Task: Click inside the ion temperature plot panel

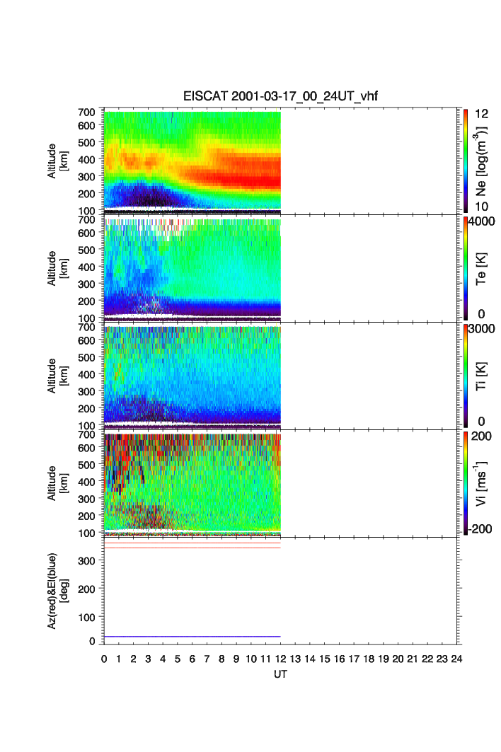Action: click(192, 375)
